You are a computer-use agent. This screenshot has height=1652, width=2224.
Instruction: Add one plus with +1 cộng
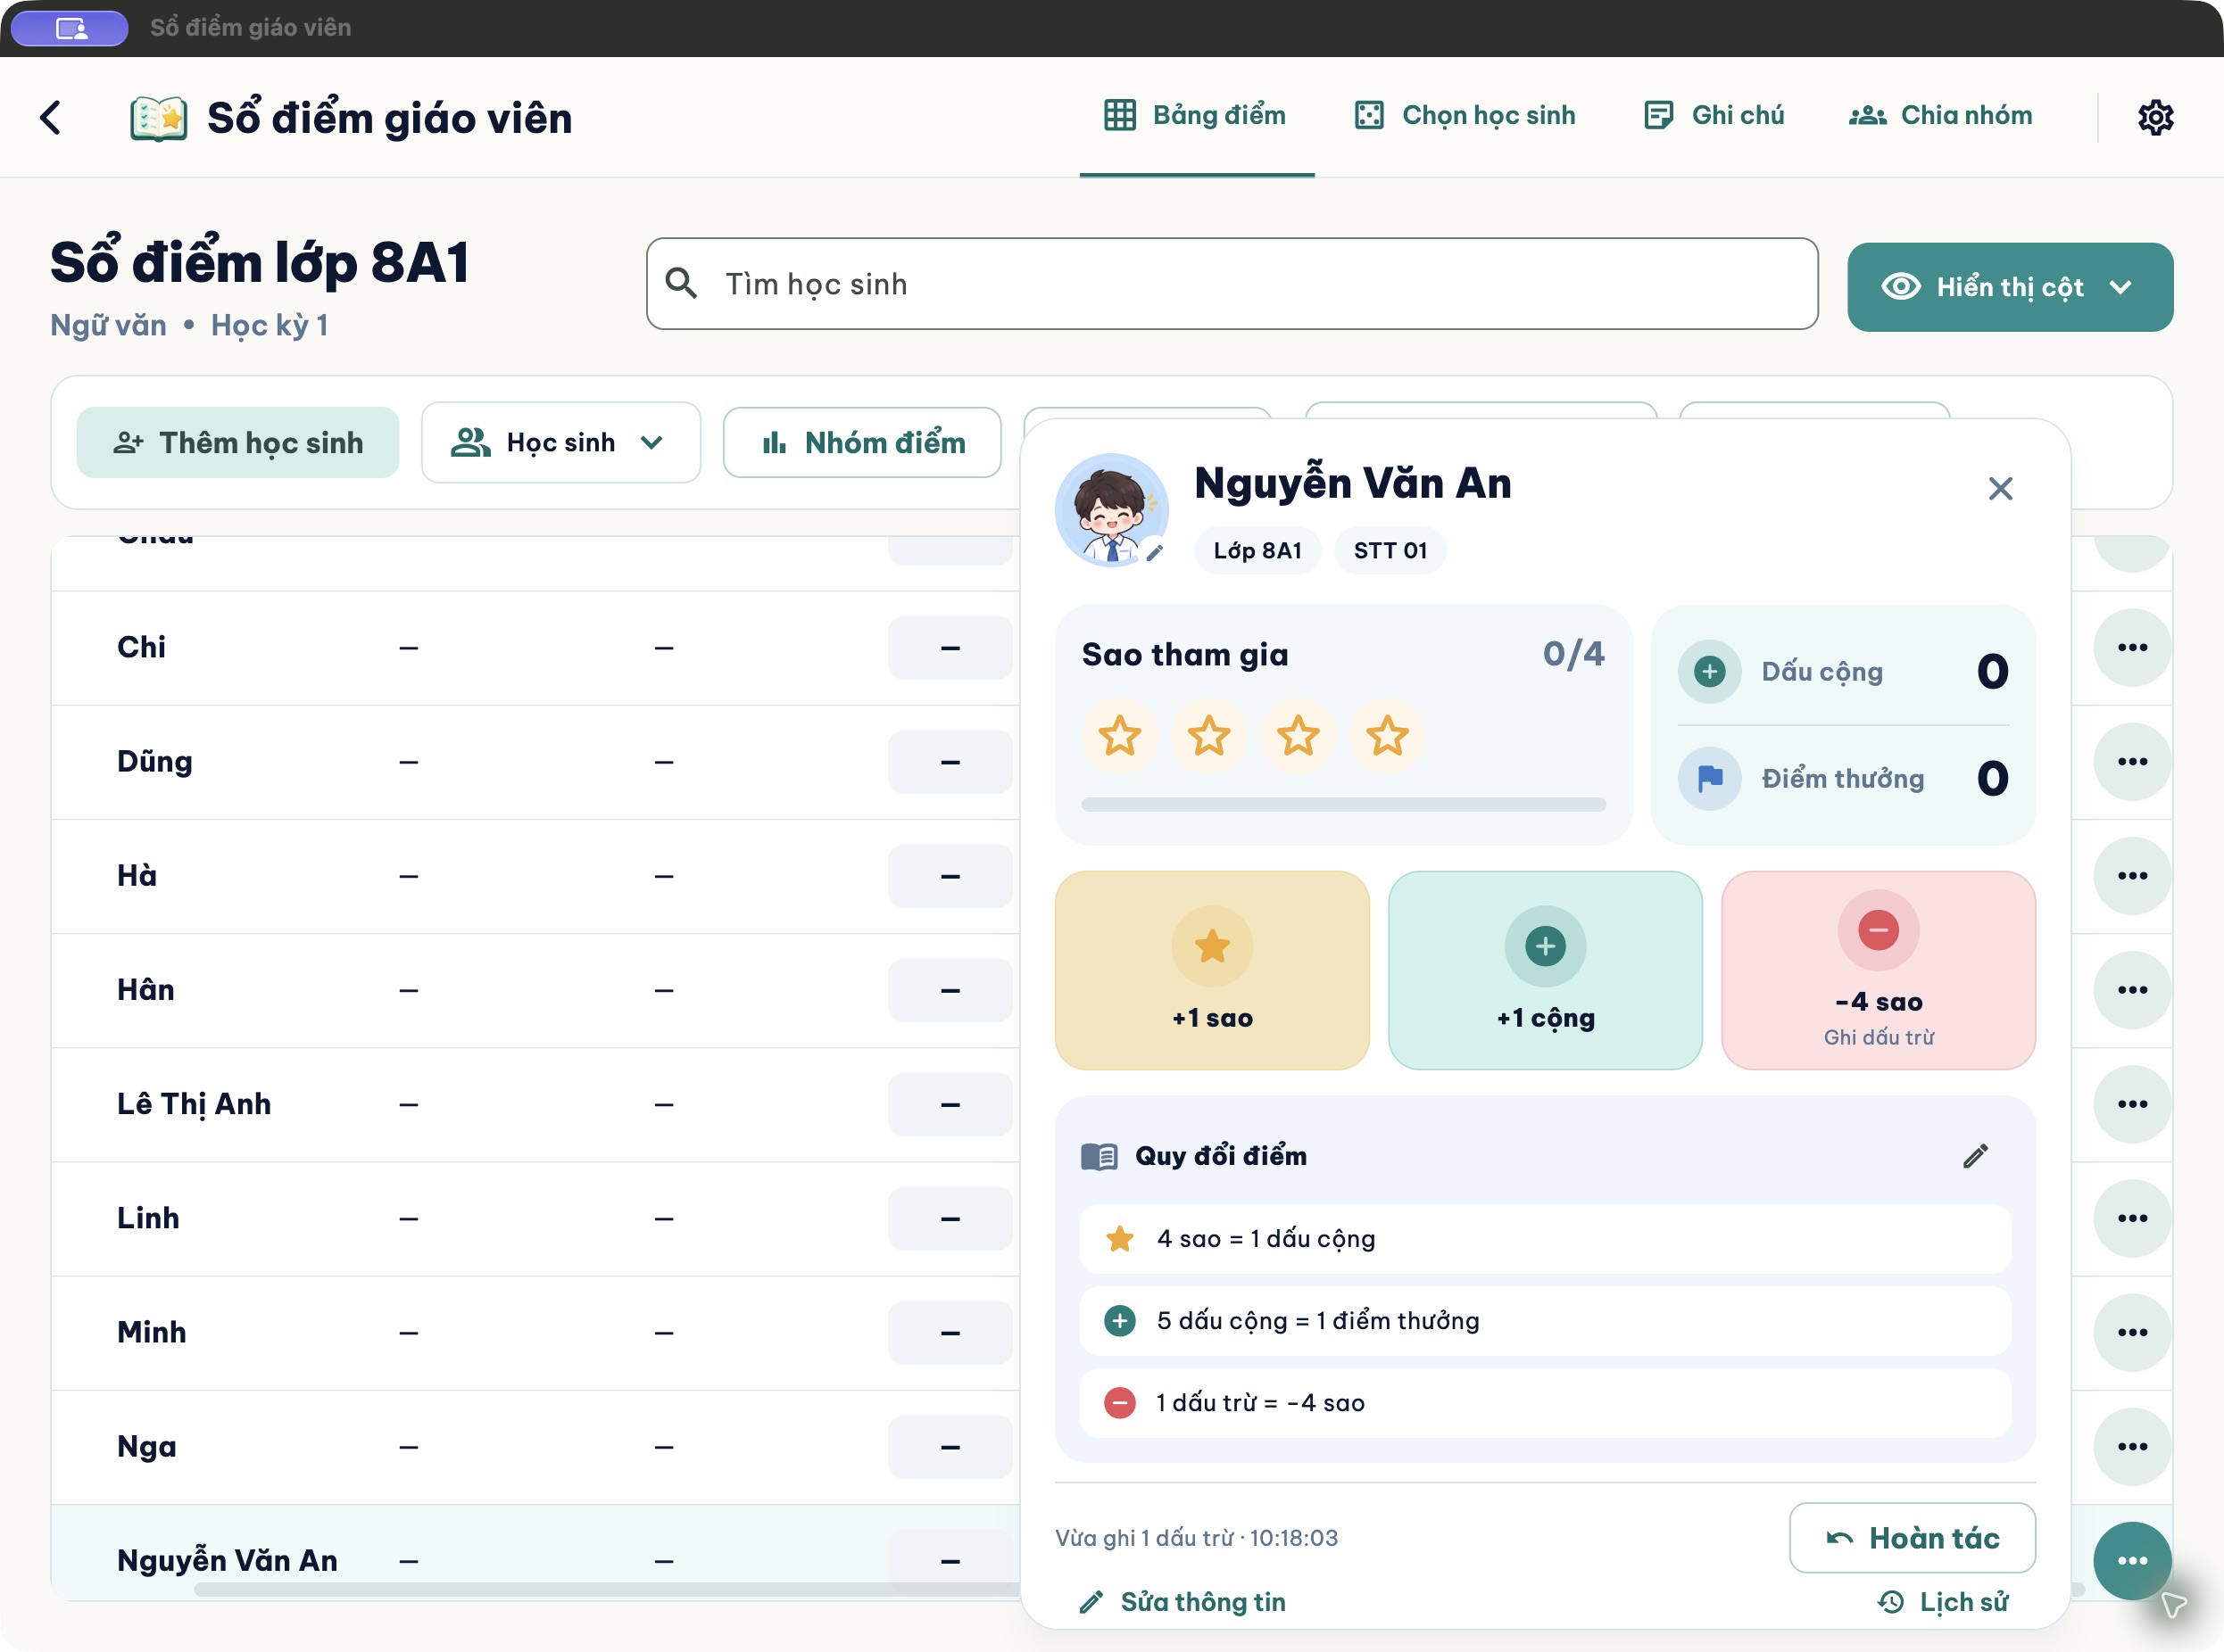pos(1545,970)
